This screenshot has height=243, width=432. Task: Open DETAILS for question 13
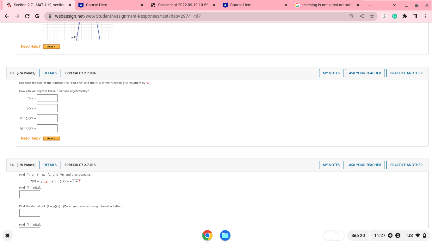(50, 73)
